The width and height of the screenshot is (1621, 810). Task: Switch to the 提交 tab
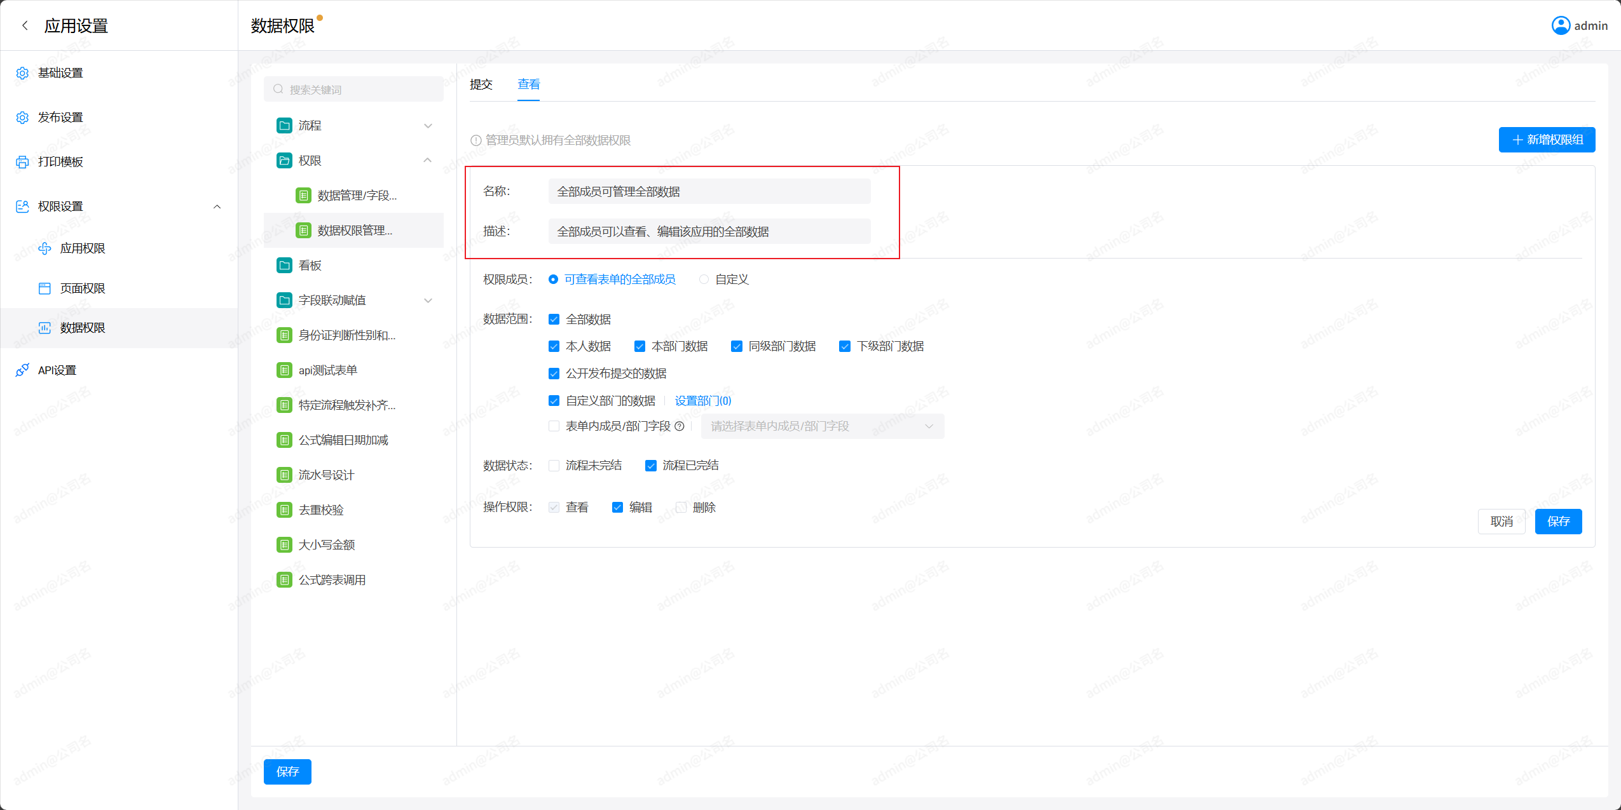tap(481, 84)
